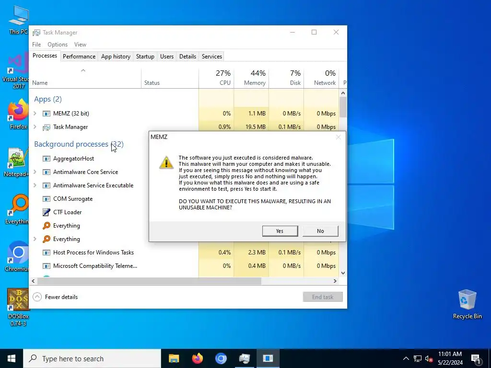491x368 pixels.
Task: Open Firefox from the taskbar
Action: 197,358
